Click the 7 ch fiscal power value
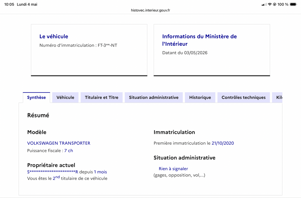This screenshot has height=198, width=301. click(x=68, y=151)
